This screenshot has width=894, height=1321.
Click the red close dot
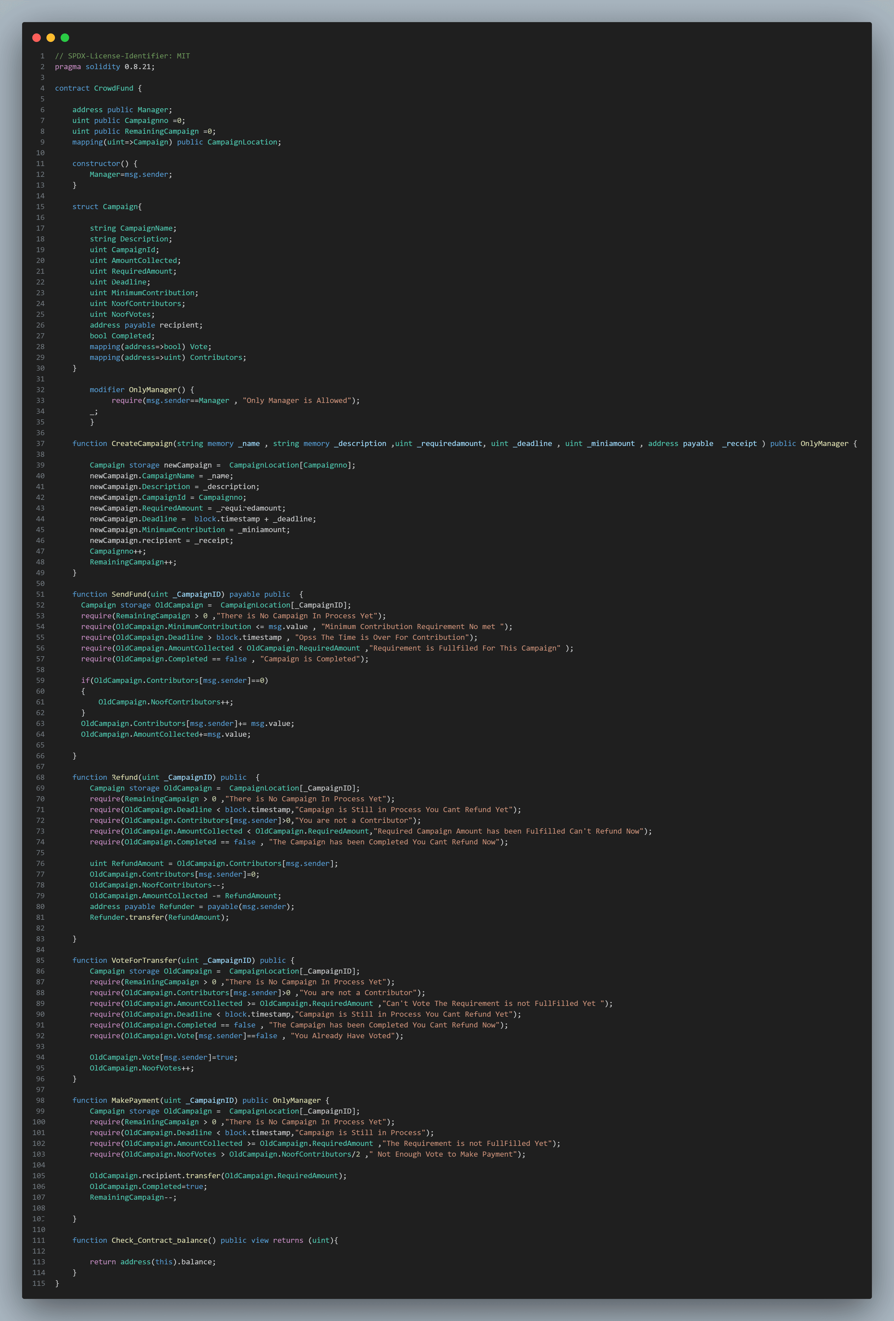[36, 37]
